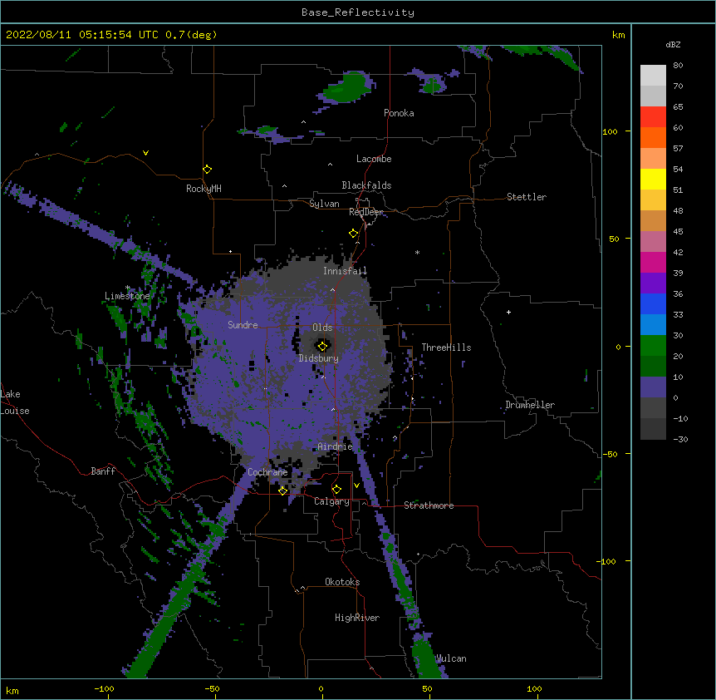Click the Ponoka city label

click(399, 113)
